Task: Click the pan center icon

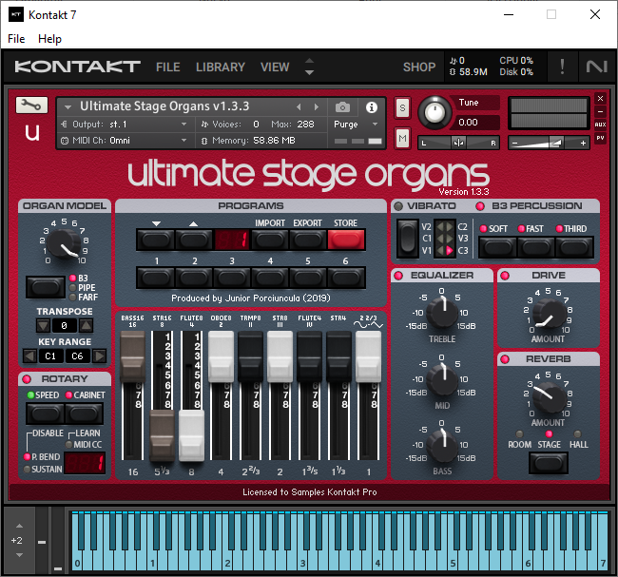Action: pyautogui.click(x=458, y=143)
